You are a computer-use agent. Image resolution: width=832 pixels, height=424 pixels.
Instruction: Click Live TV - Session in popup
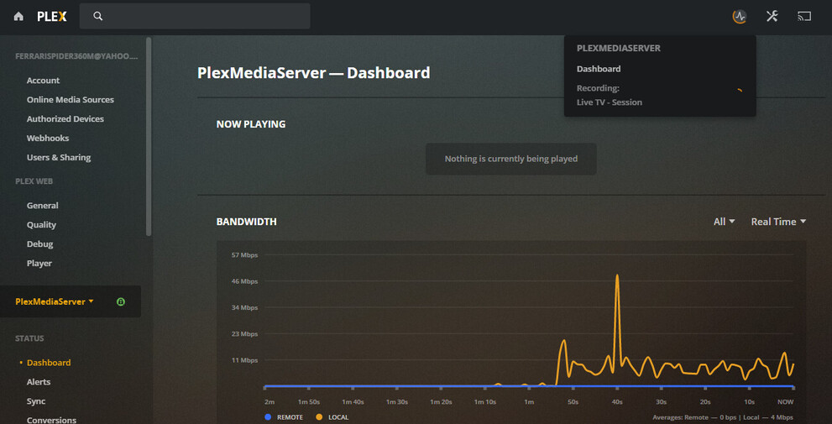click(610, 102)
